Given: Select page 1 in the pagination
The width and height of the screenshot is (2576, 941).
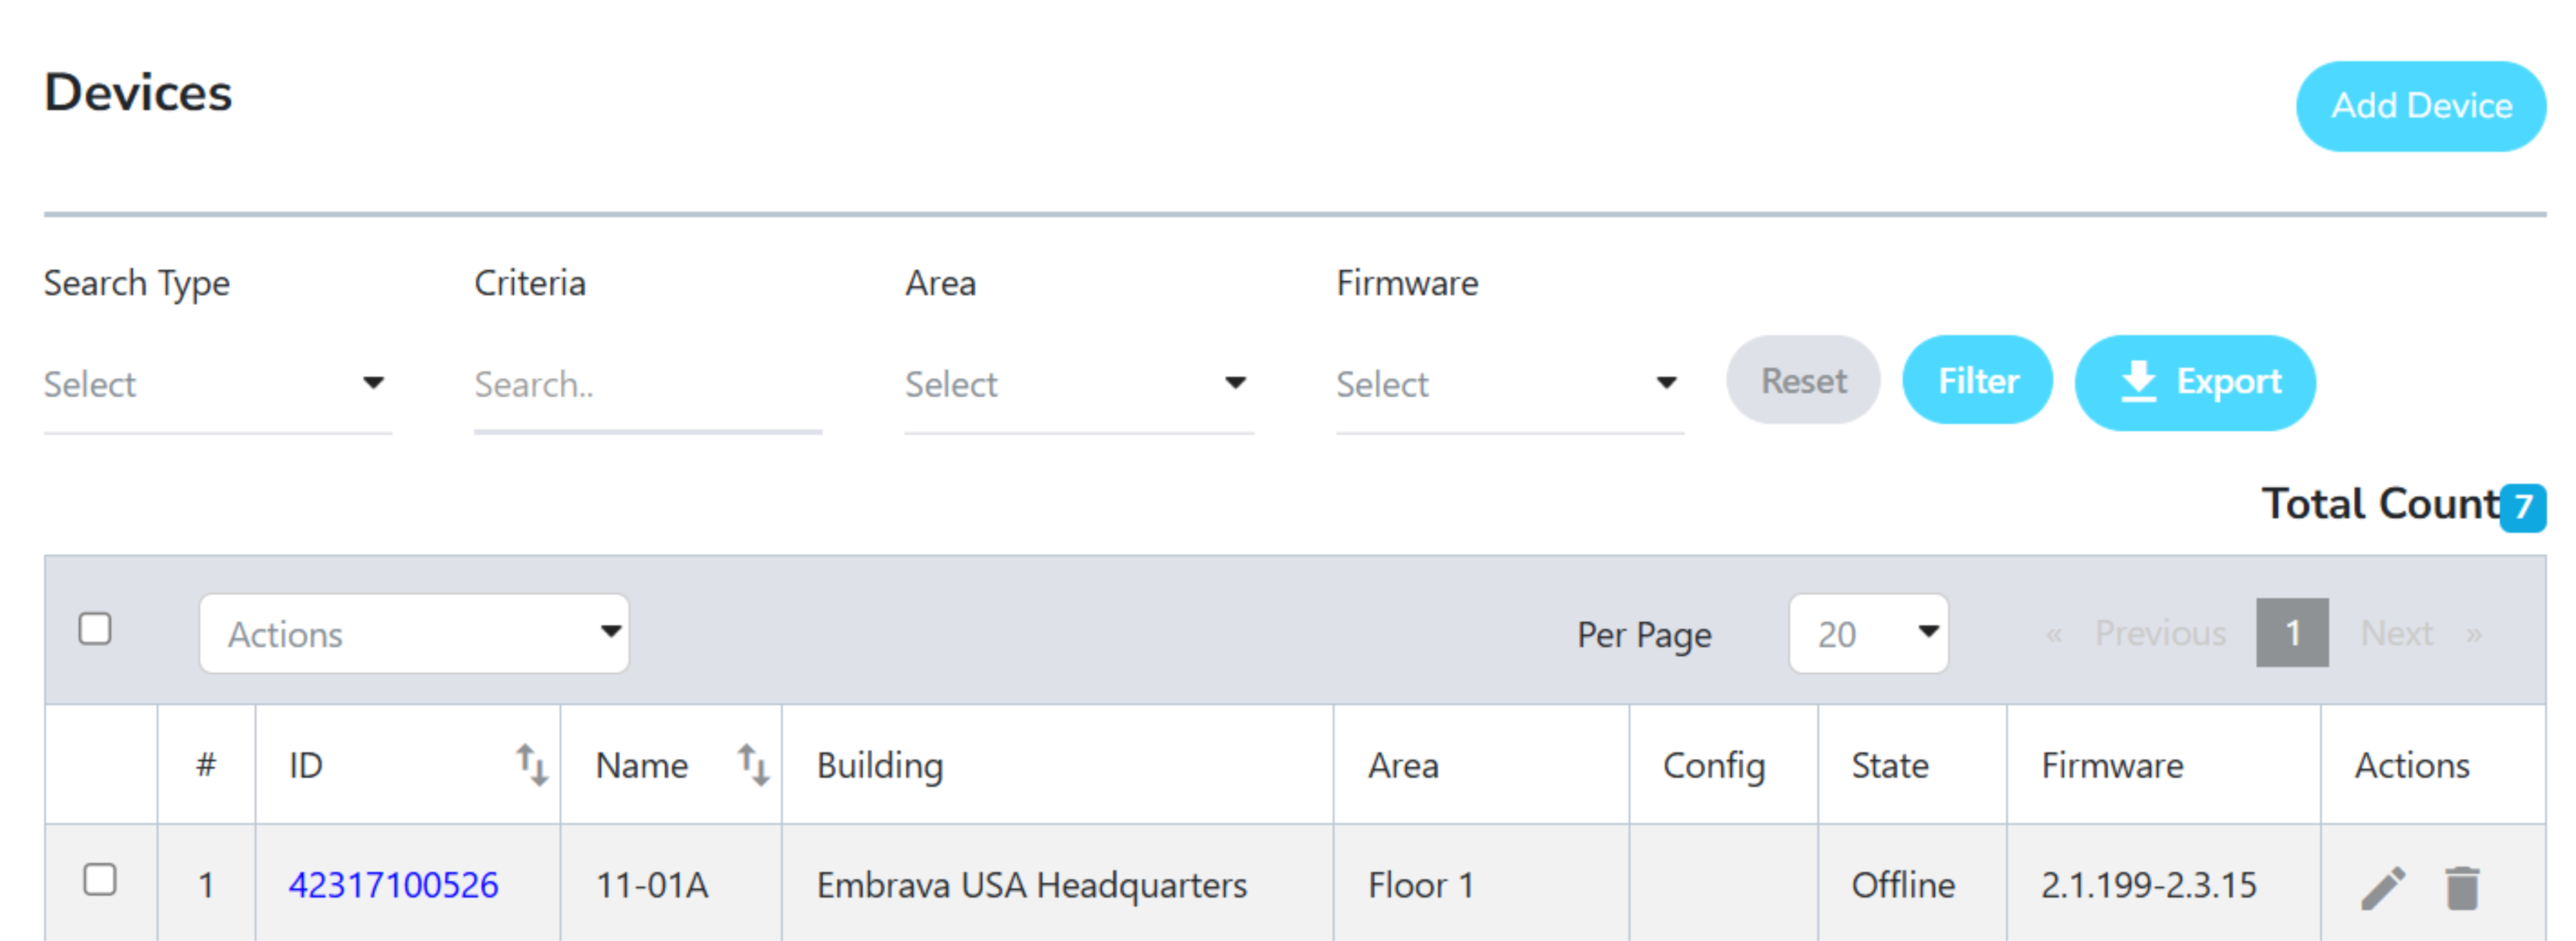Looking at the screenshot, I should click(x=2292, y=633).
